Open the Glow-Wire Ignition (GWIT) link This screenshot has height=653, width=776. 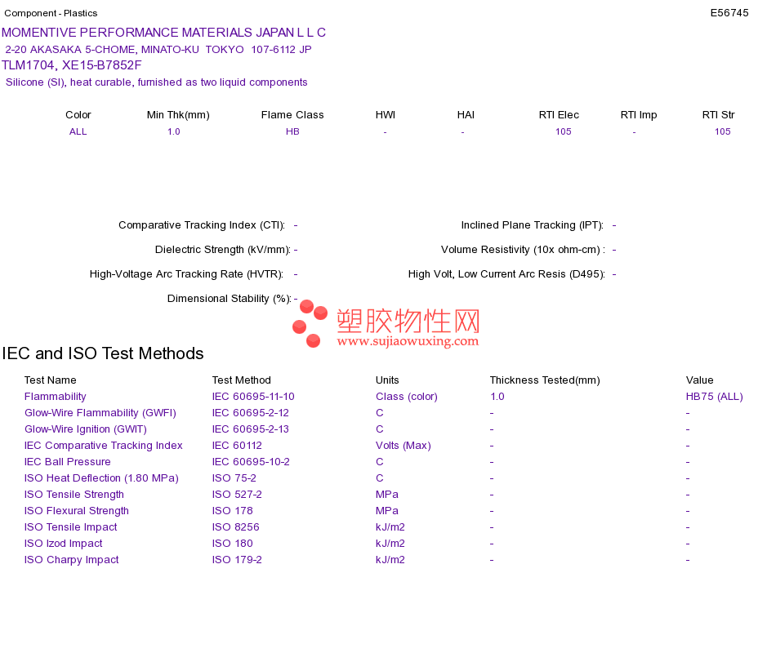86,429
